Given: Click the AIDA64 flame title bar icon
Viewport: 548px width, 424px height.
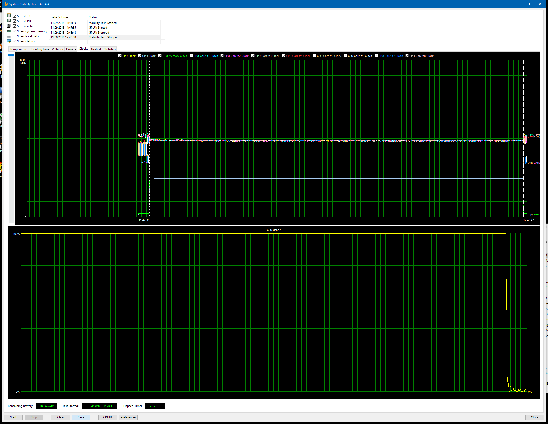Looking at the screenshot, I should pos(6,4).
